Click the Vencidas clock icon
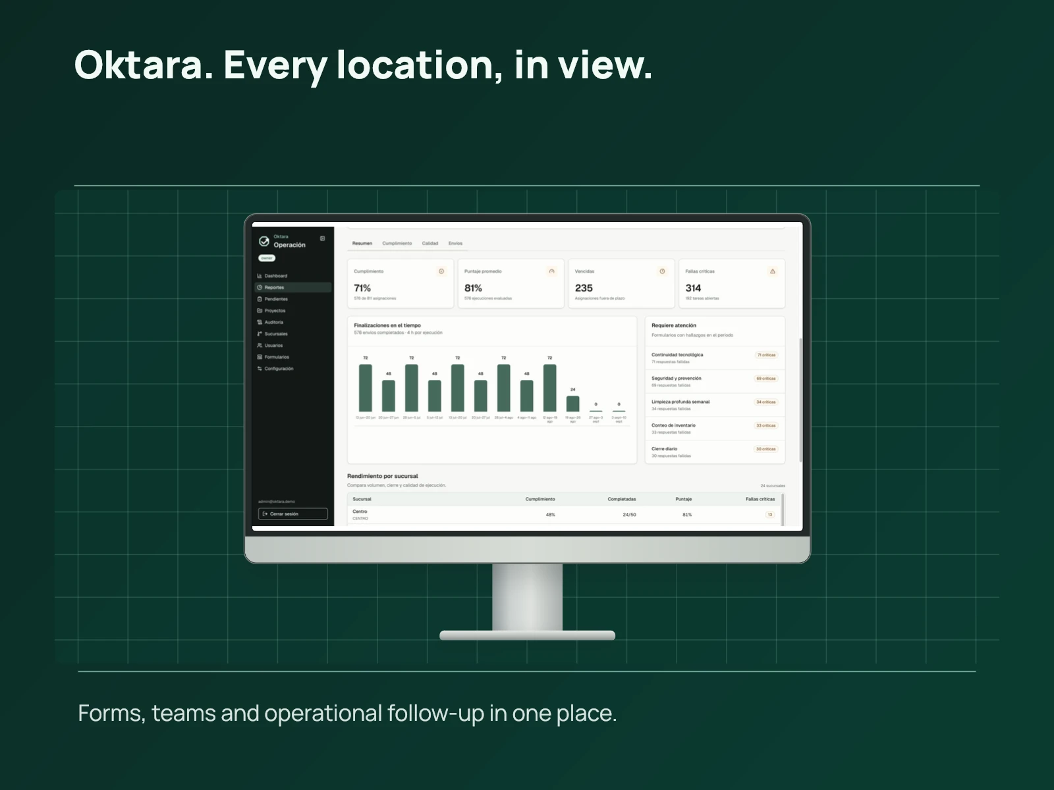 pos(662,271)
